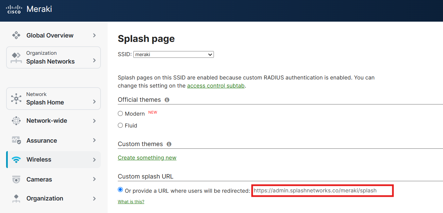Click the Network-wide globe icon

click(x=16, y=121)
